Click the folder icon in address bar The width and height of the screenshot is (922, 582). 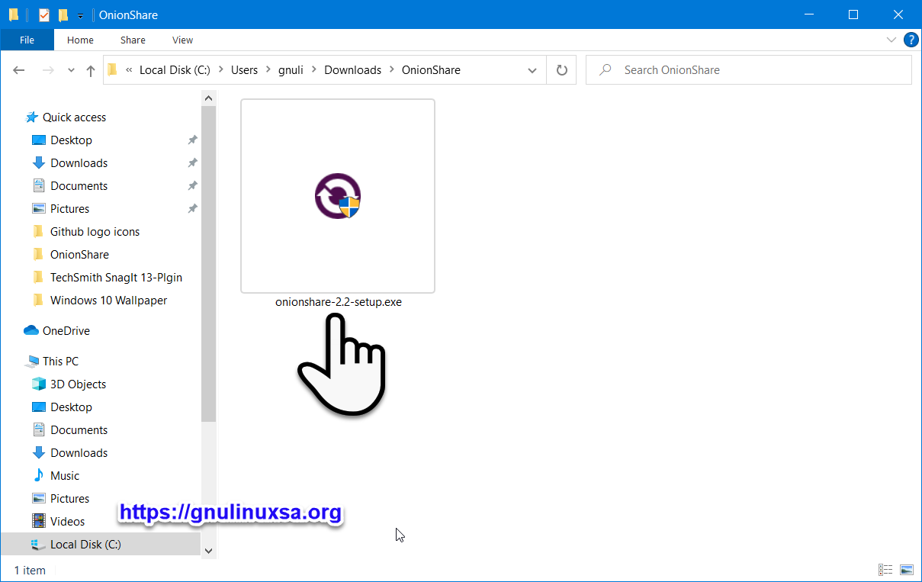click(x=113, y=70)
